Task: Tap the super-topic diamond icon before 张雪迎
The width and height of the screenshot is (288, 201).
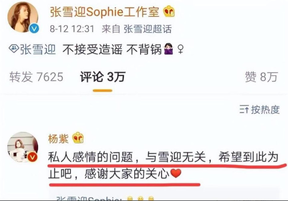Action: click(14, 49)
